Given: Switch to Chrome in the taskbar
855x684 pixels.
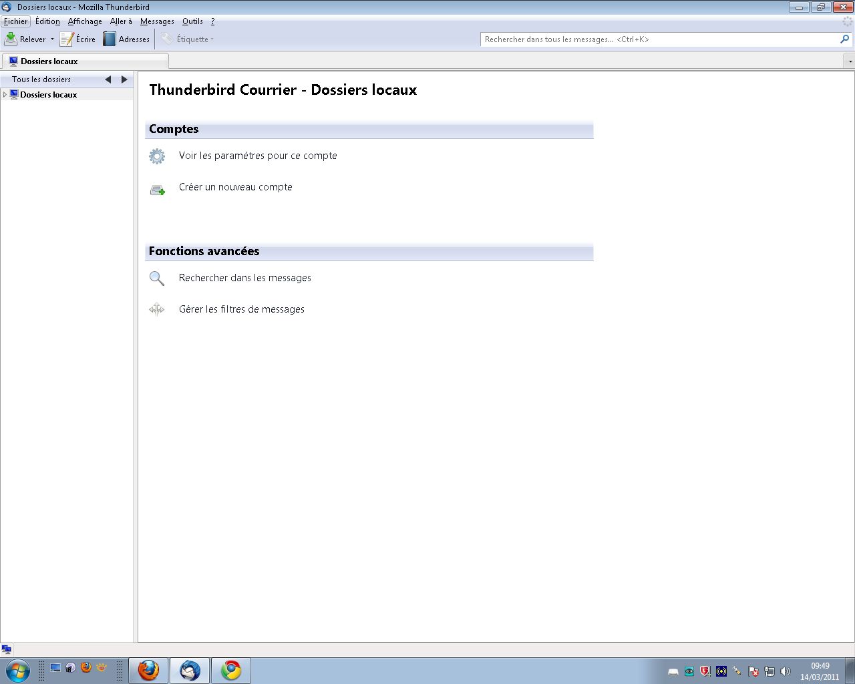Looking at the screenshot, I should pyautogui.click(x=231, y=671).
